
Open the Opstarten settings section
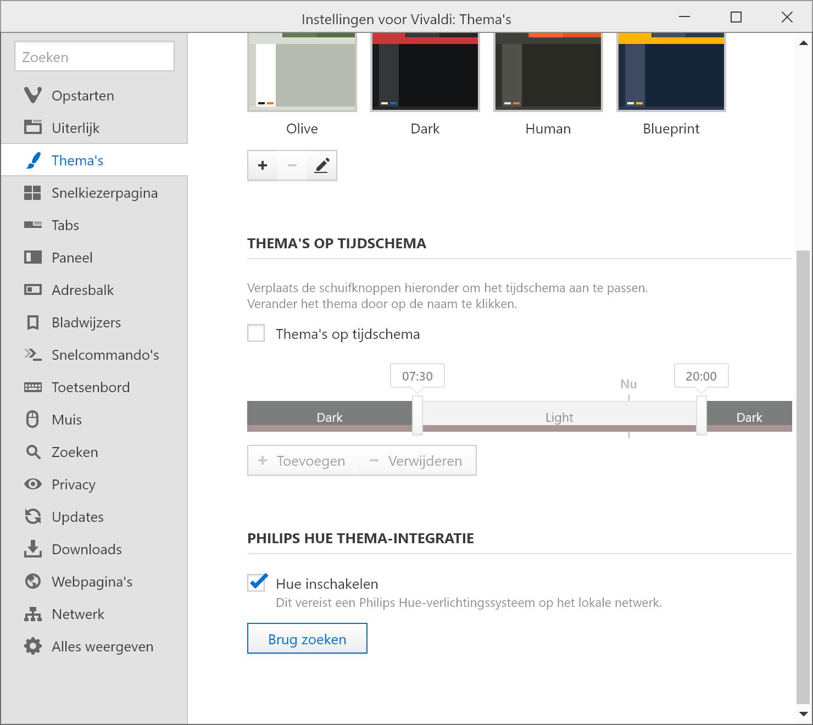(94, 96)
